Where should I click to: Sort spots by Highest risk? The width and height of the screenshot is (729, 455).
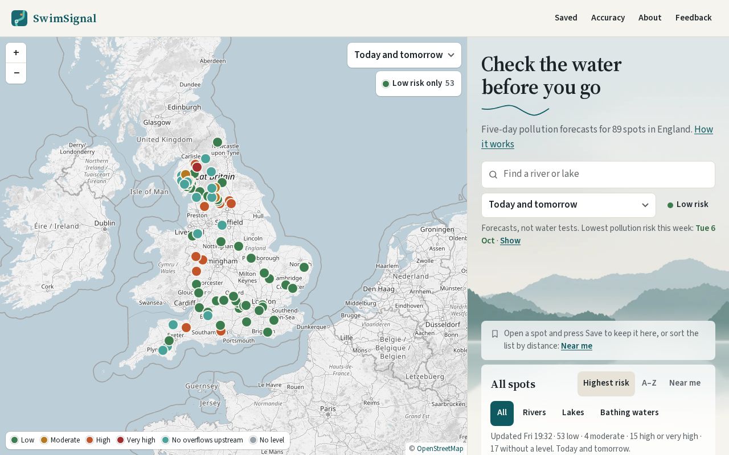point(606,383)
